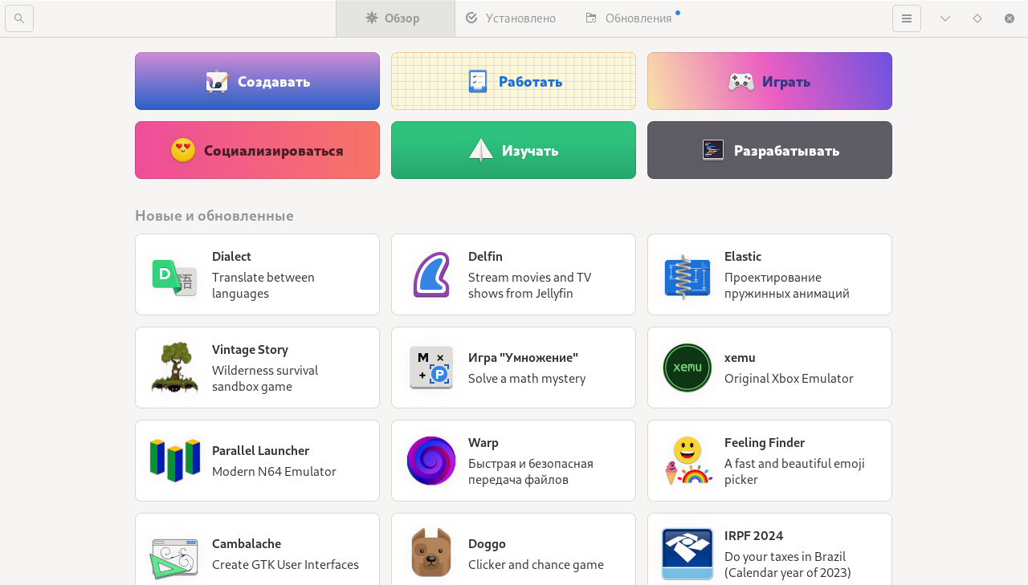Open the Parallel Launcher app card

257,460
